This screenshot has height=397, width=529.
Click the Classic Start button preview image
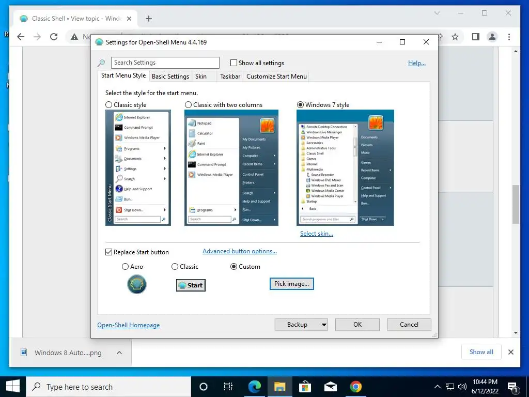[x=191, y=285]
